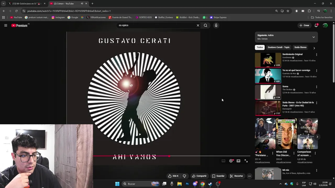The width and height of the screenshot is (335, 188).
Task: Open OBS Studio from the taskbar
Action: coord(218,184)
